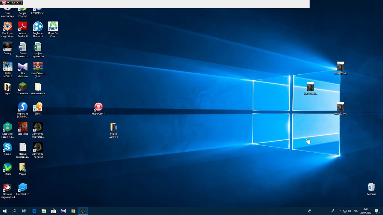
Task: Select the HyperCam 4 desktop shortcut
Action: (x=98, y=108)
